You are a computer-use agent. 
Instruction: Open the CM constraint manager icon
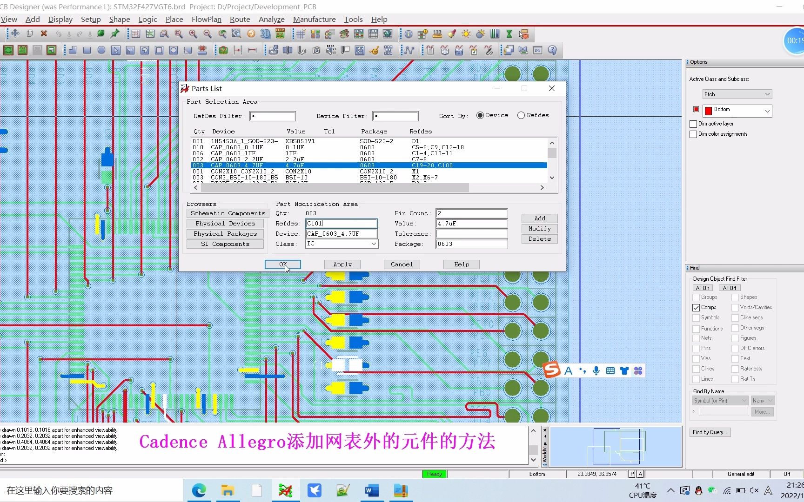[x=358, y=34]
